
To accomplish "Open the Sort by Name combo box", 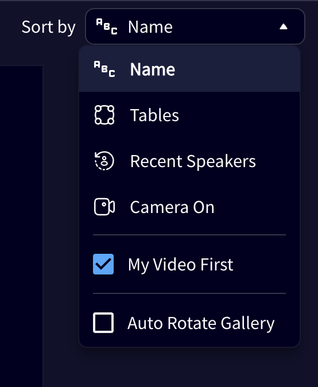I will [x=195, y=26].
